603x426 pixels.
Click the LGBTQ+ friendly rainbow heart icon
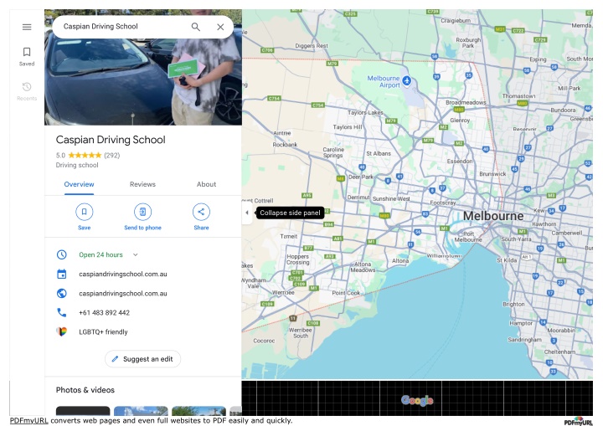[x=61, y=331]
